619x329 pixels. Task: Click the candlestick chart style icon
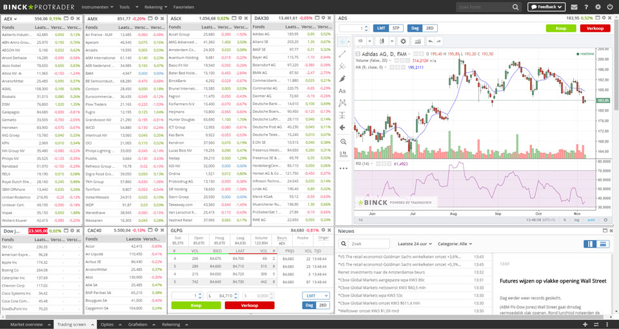(382, 41)
